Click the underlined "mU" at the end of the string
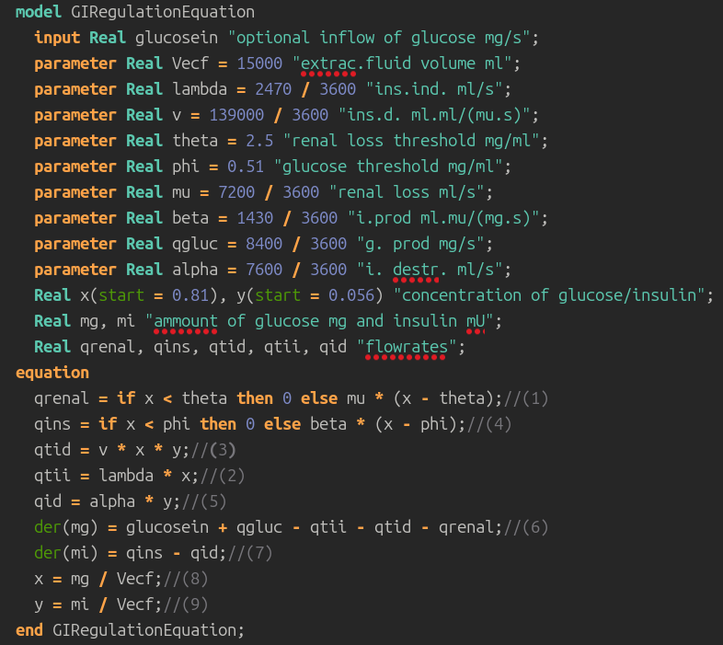 point(476,321)
